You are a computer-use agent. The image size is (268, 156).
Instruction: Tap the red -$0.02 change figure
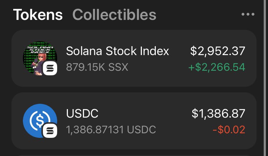click(229, 130)
